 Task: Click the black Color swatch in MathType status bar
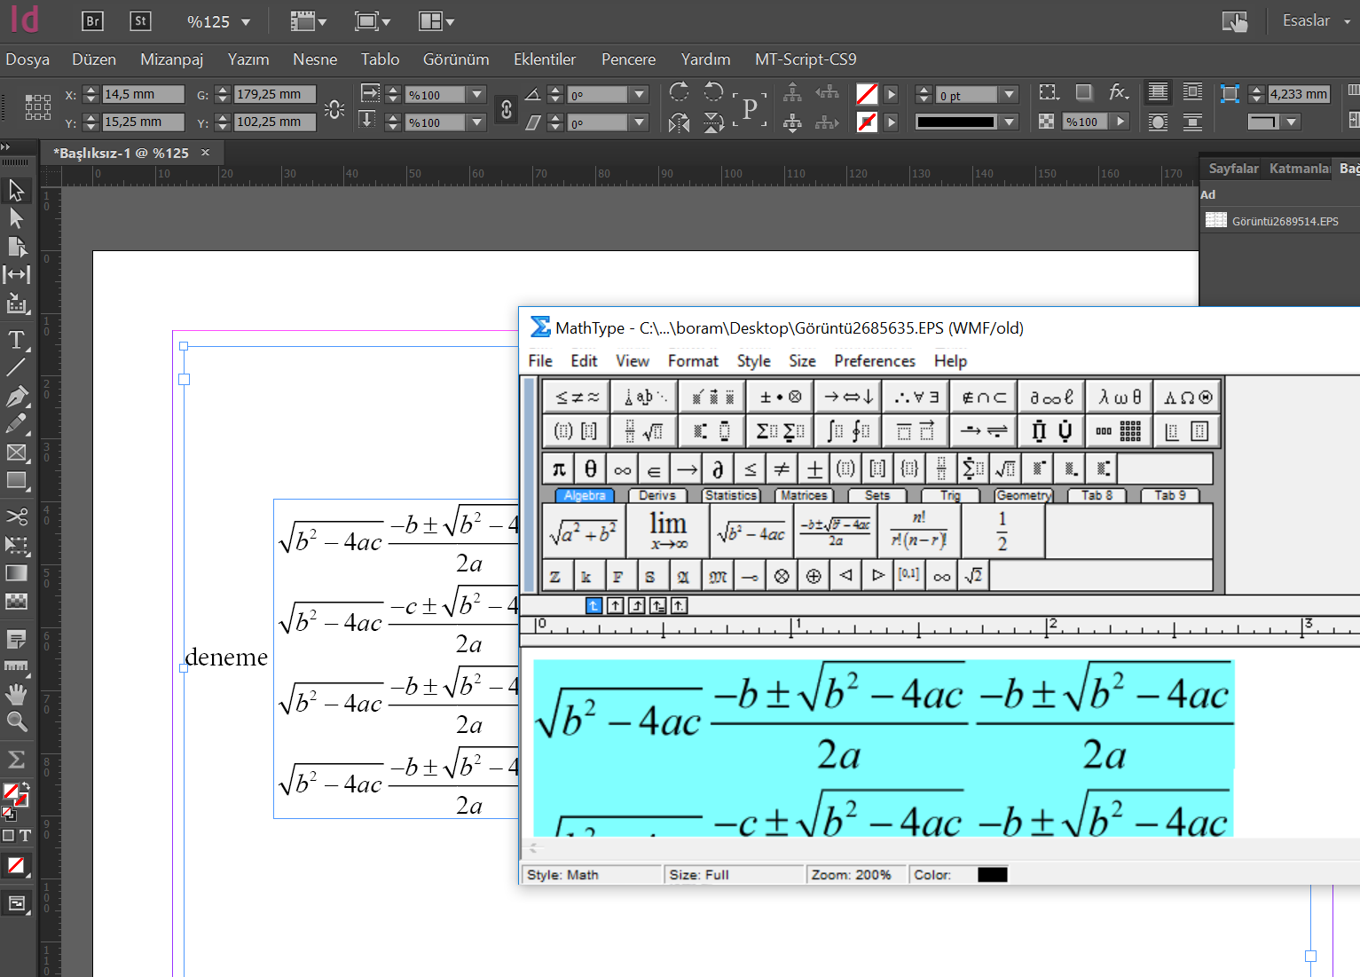pyautogui.click(x=993, y=875)
